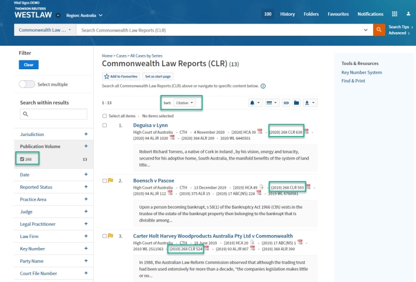Open document icon next to [2019] HCA 20
Screen dimensions: 416x282
click(253, 242)
